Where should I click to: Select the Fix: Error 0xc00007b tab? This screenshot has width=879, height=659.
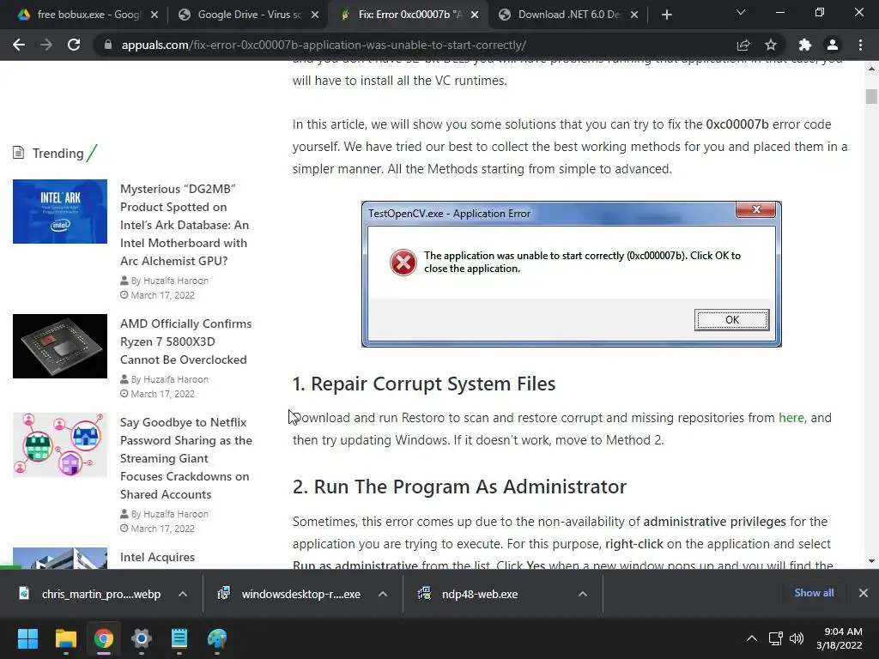coord(410,15)
